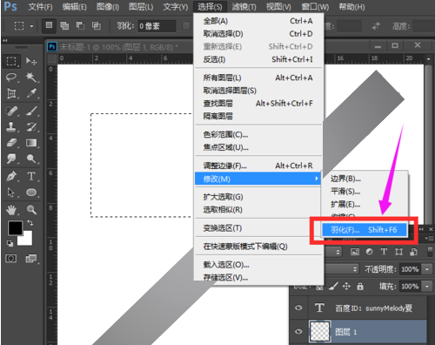Image resolution: width=435 pixels, height=345 pixels.
Task: Swap foreground and background colors
Action: [x=30, y=223]
